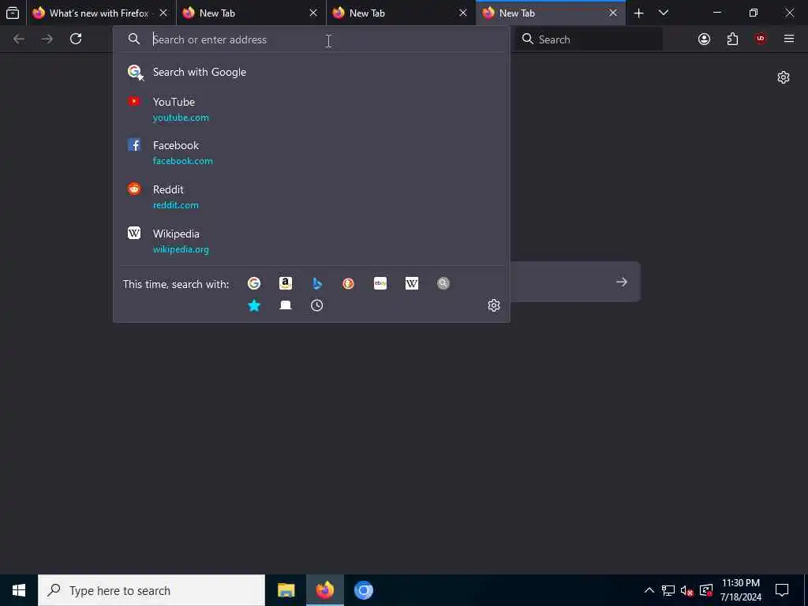
Task: Open the network status tray icon
Action: (668, 590)
